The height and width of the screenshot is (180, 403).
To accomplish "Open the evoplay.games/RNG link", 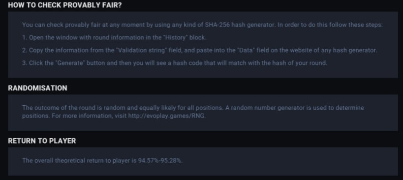I will coord(167,116).
